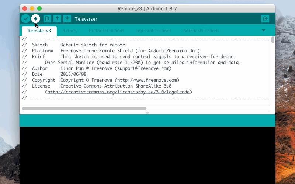Click the Verify checkmark button
Screen dimensions: 295x184
pos(25,19)
